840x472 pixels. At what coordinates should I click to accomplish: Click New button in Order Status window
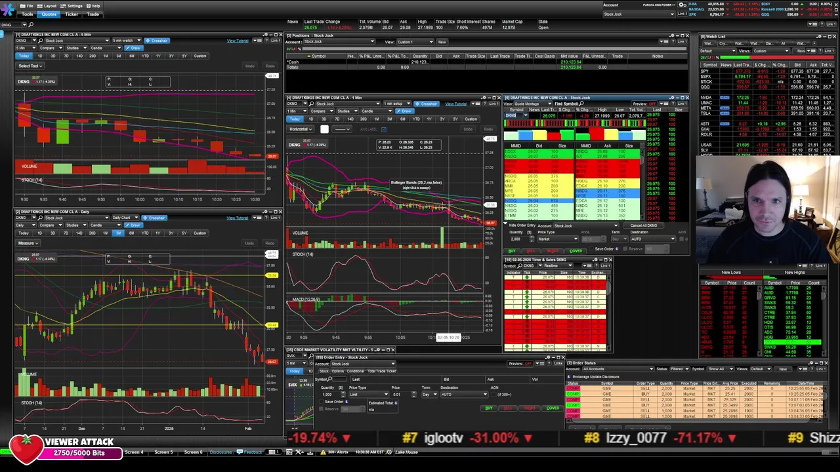(x=783, y=369)
